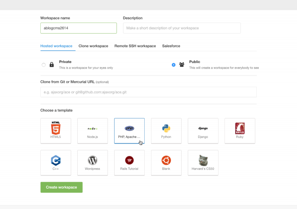Choose the Node.js template
297x209 pixels.
(92, 131)
